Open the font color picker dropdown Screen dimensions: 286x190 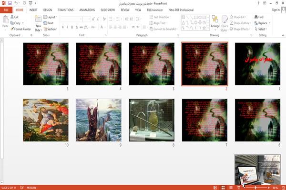click(x=105, y=27)
